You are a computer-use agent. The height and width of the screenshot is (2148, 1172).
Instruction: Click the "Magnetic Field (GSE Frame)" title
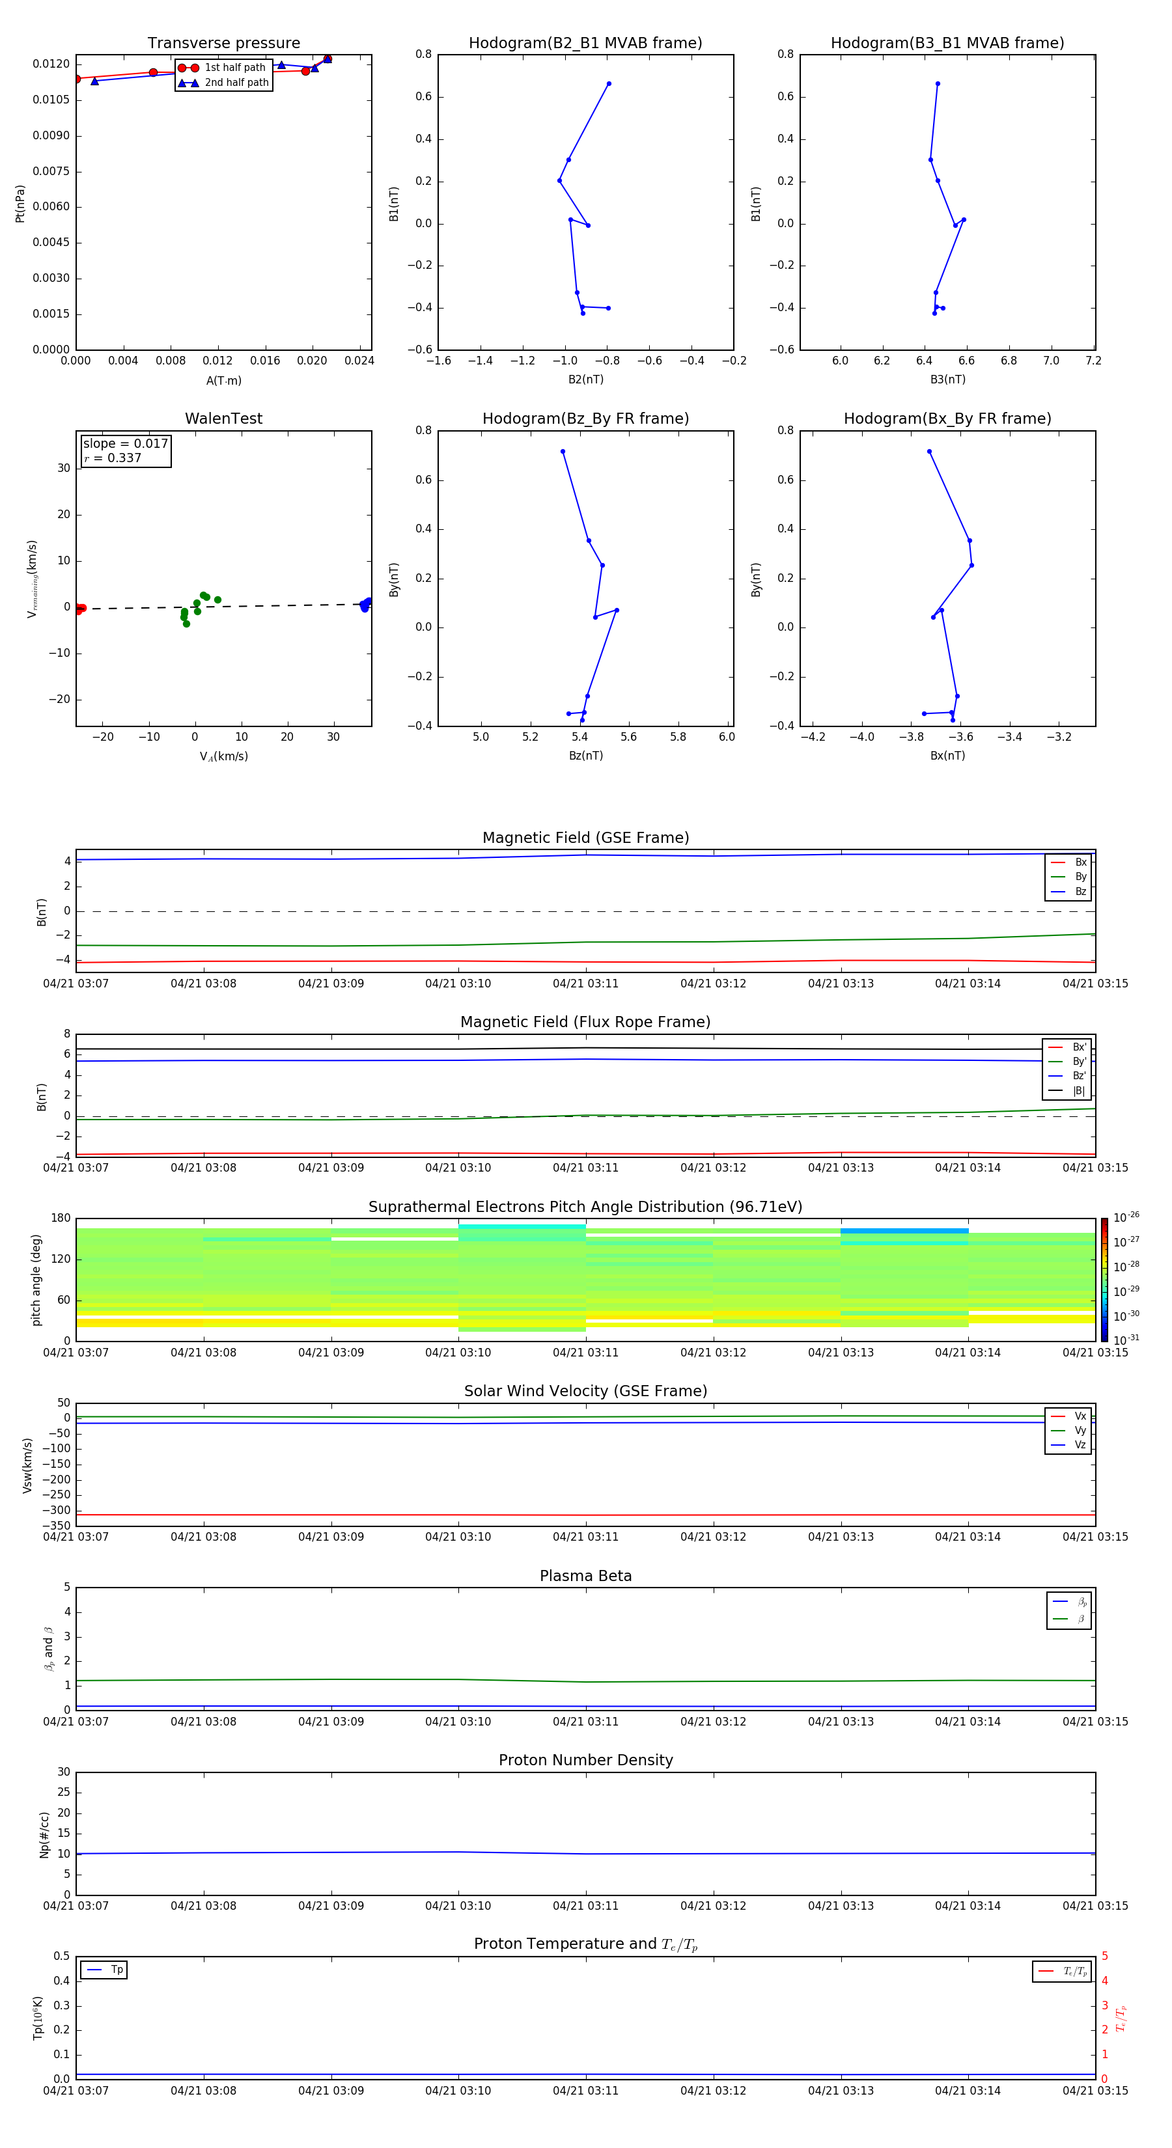(x=585, y=838)
